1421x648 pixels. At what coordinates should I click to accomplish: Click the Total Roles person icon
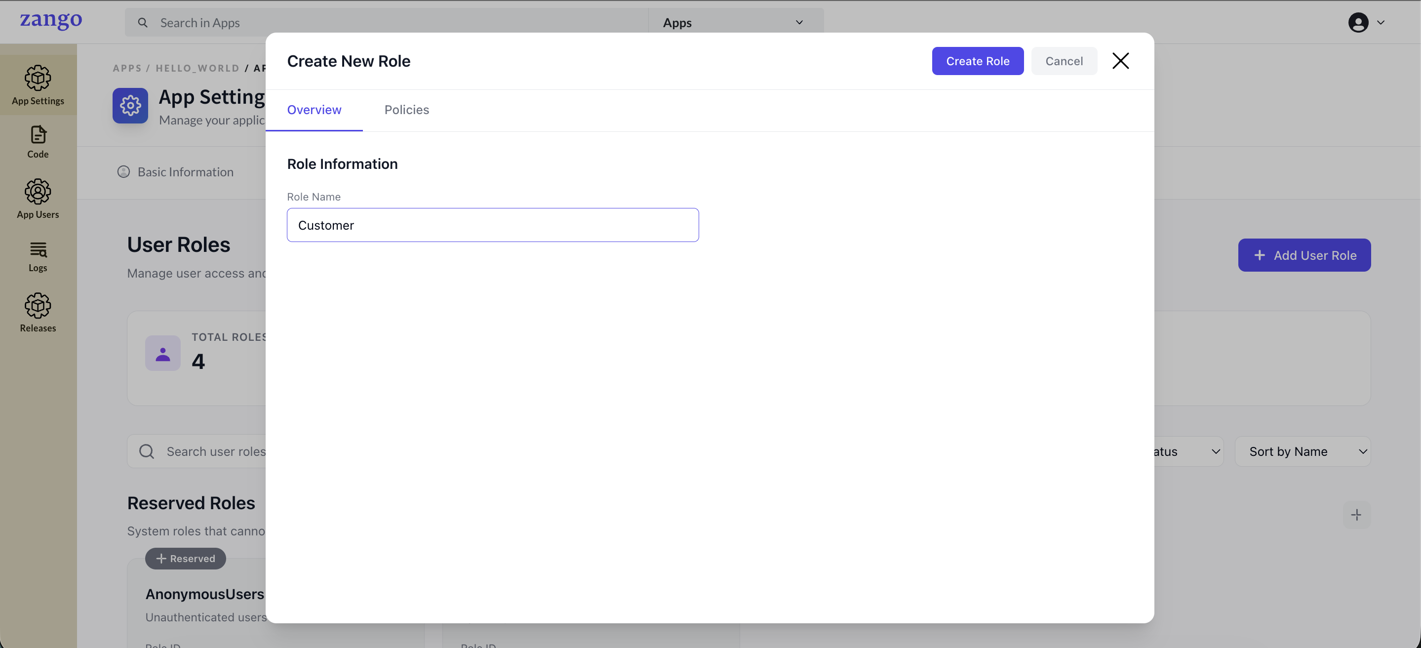point(163,353)
